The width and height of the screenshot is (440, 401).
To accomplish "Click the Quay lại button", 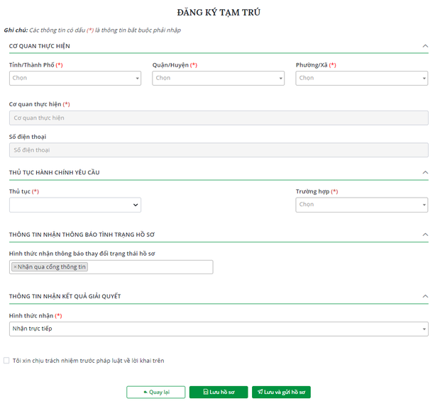I will (x=155, y=392).
